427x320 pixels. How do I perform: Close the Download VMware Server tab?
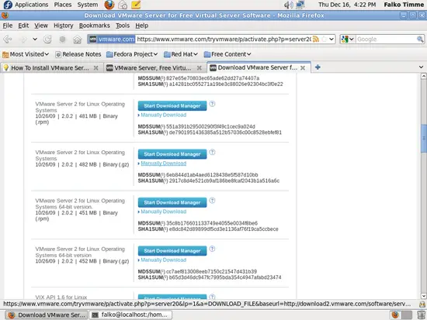[303, 67]
